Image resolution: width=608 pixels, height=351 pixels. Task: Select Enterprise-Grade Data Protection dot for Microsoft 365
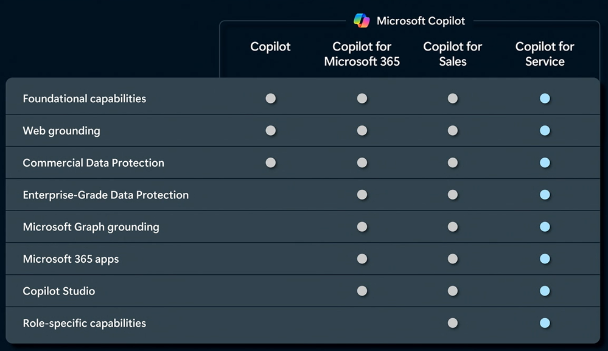point(362,195)
